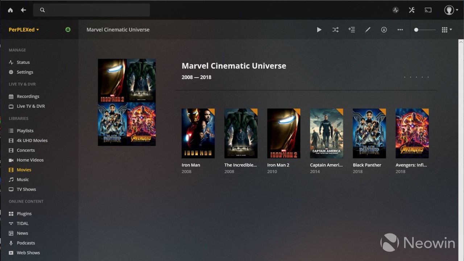The image size is (464, 261).
Task: Open the grid view mode dropdown
Action: [x=447, y=30]
